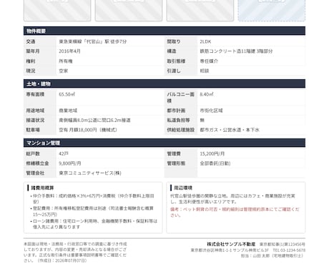Image resolution: width=329 pixels, height=271 pixels.
Task: Click the 総戸数 row label
Action: pos(33,154)
